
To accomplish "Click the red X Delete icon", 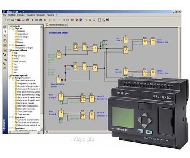I will (45, 20).
